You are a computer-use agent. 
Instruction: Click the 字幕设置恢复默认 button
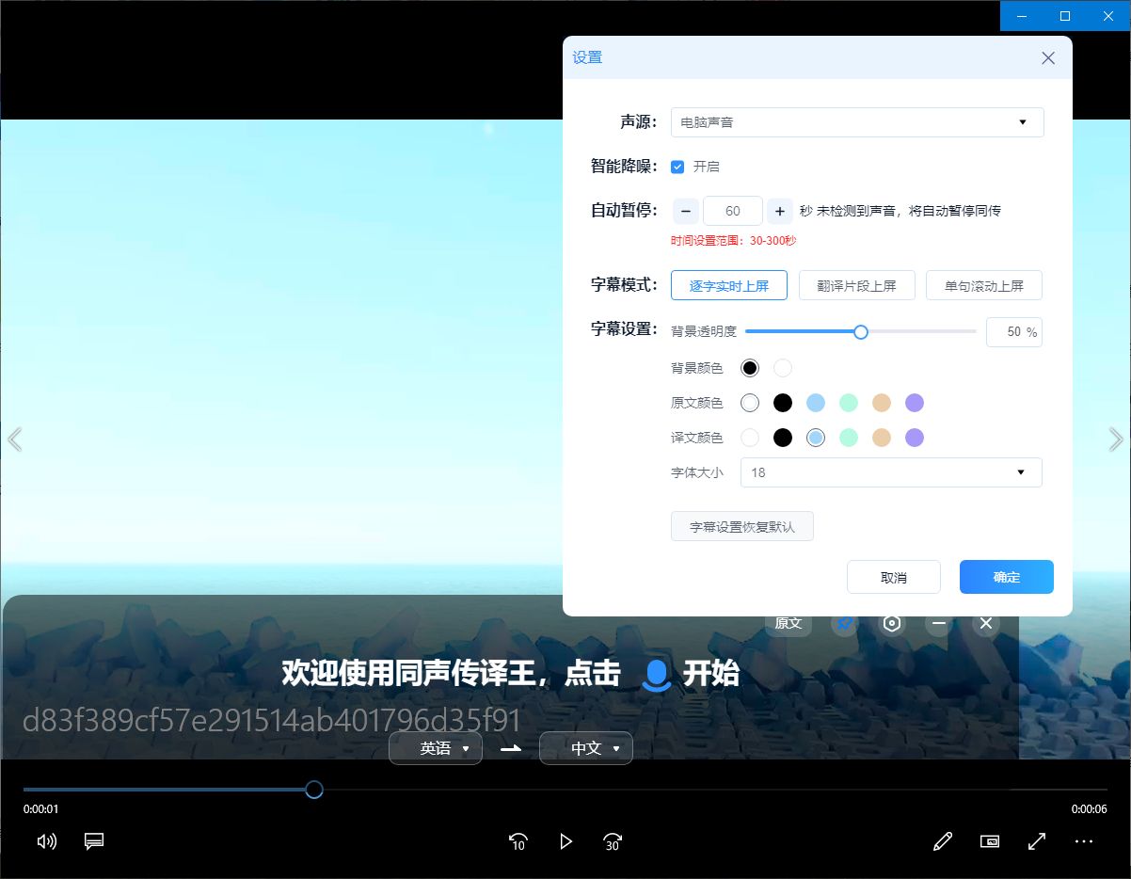point(742,527)
